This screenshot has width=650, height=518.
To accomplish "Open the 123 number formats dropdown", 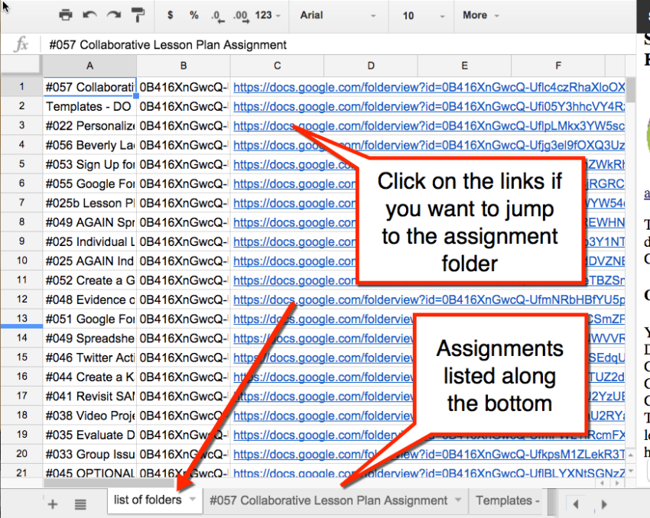I will pos(268,15).
